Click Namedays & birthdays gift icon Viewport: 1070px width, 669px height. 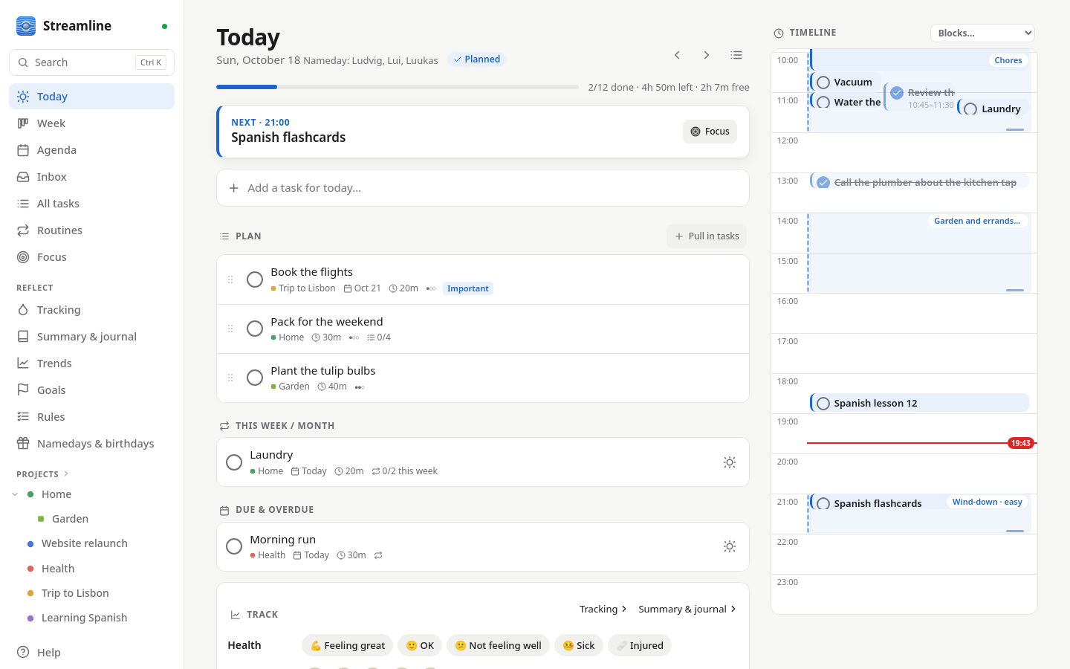[23, 444]
